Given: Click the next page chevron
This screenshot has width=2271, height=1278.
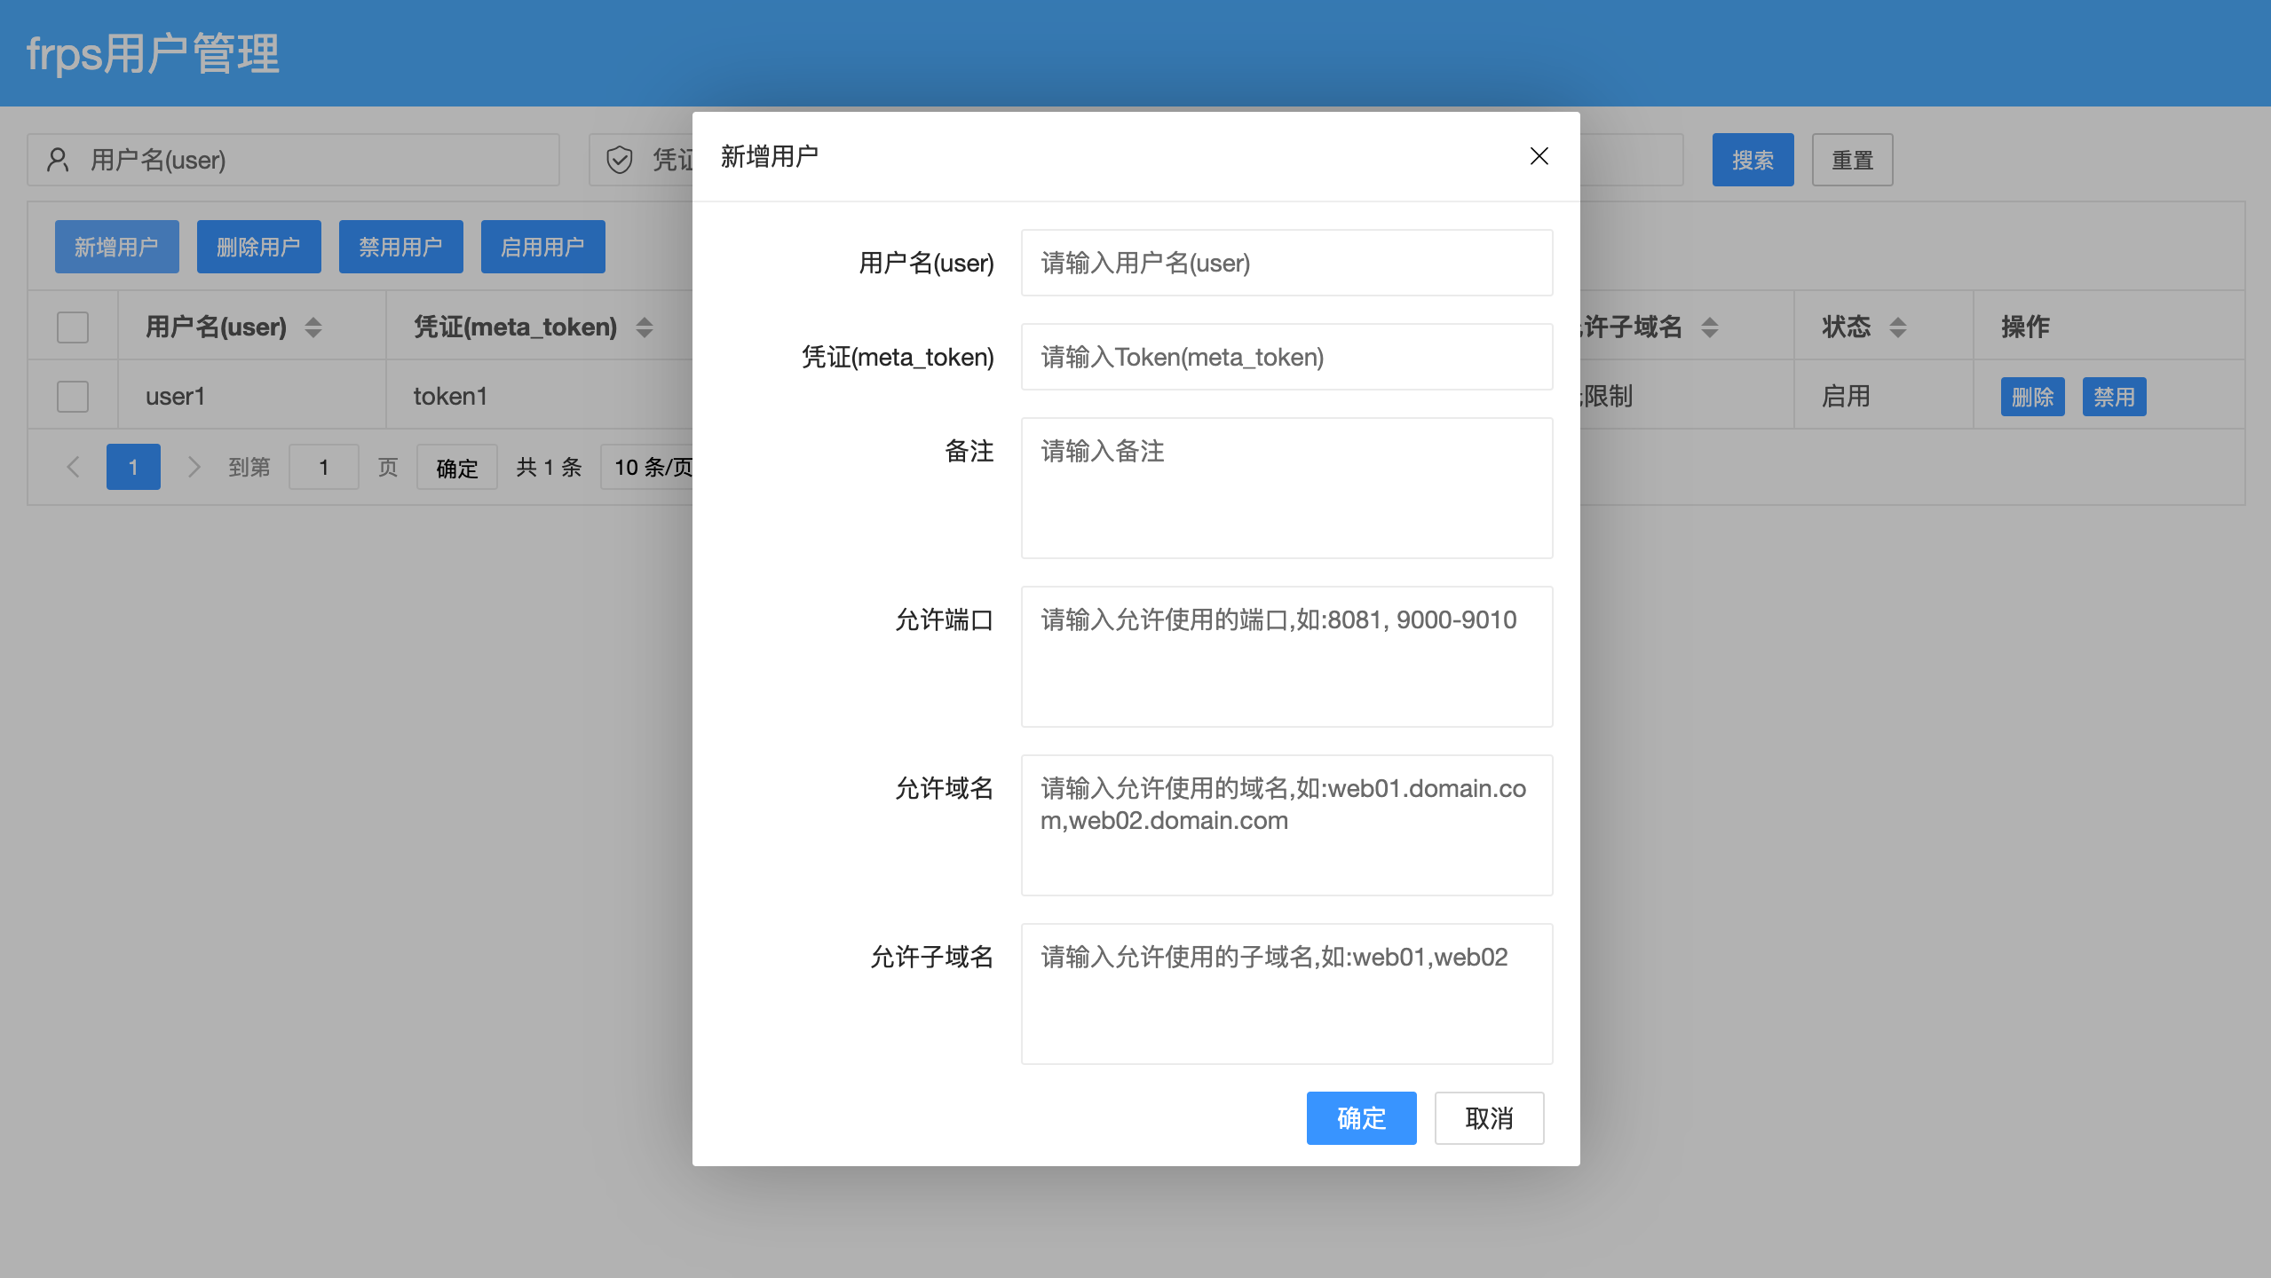Looking at the screenshot, I should [194, 466].
